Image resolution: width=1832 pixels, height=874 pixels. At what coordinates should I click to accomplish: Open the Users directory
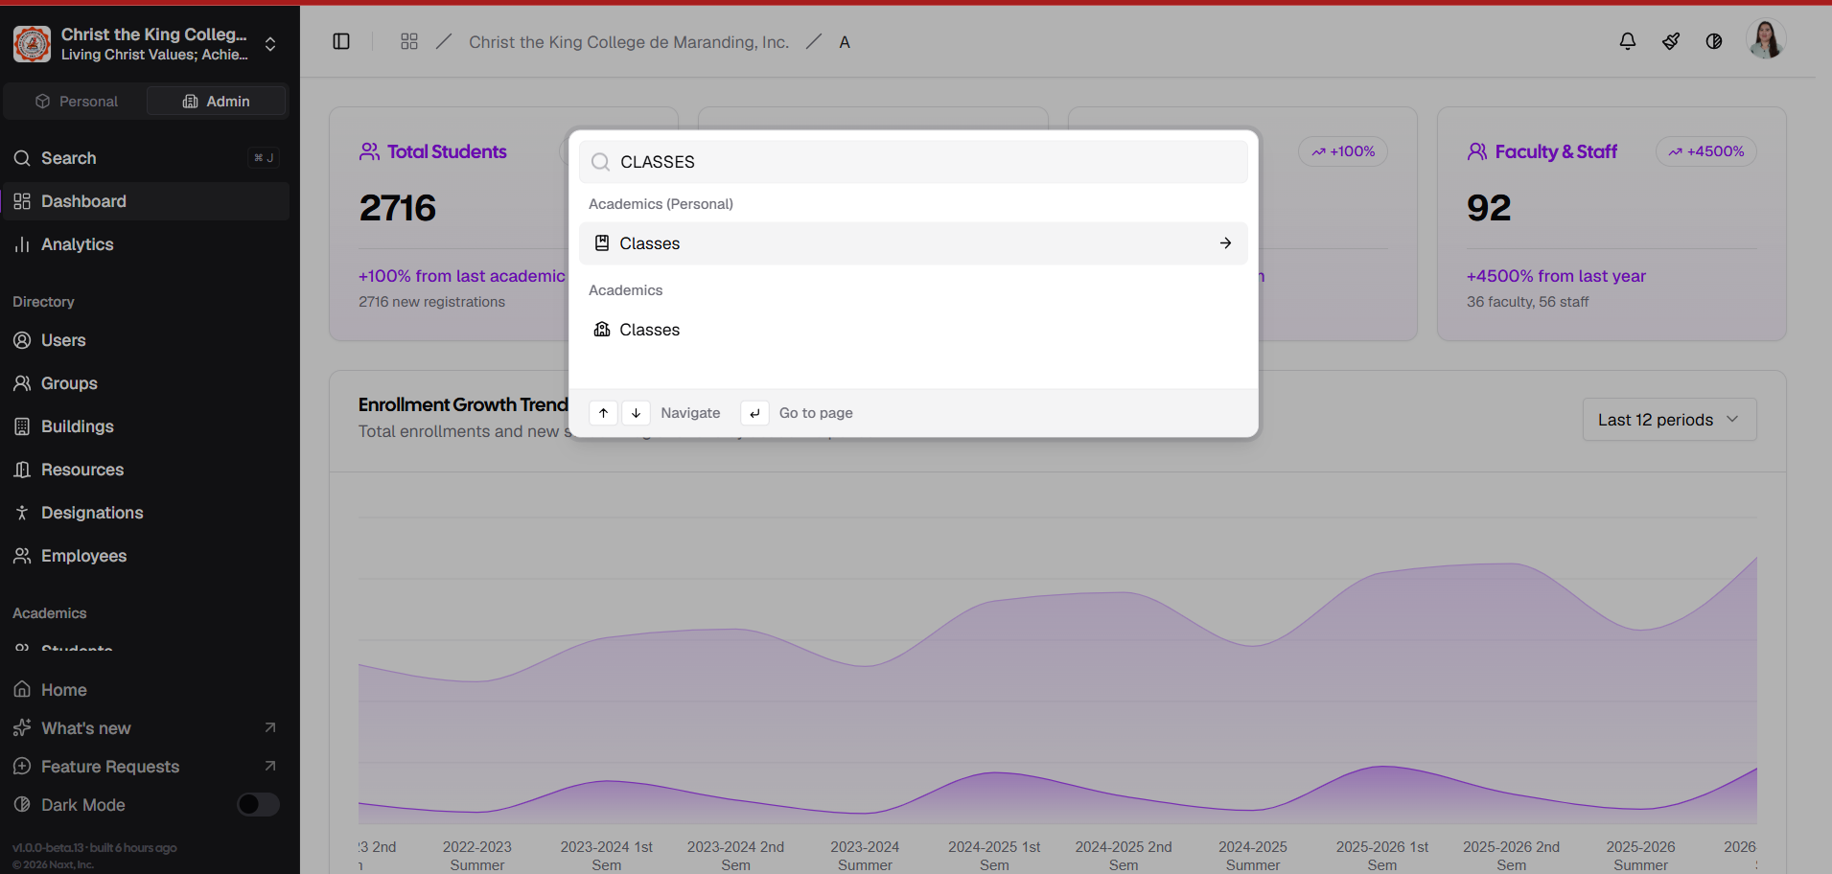click(146, 340)
